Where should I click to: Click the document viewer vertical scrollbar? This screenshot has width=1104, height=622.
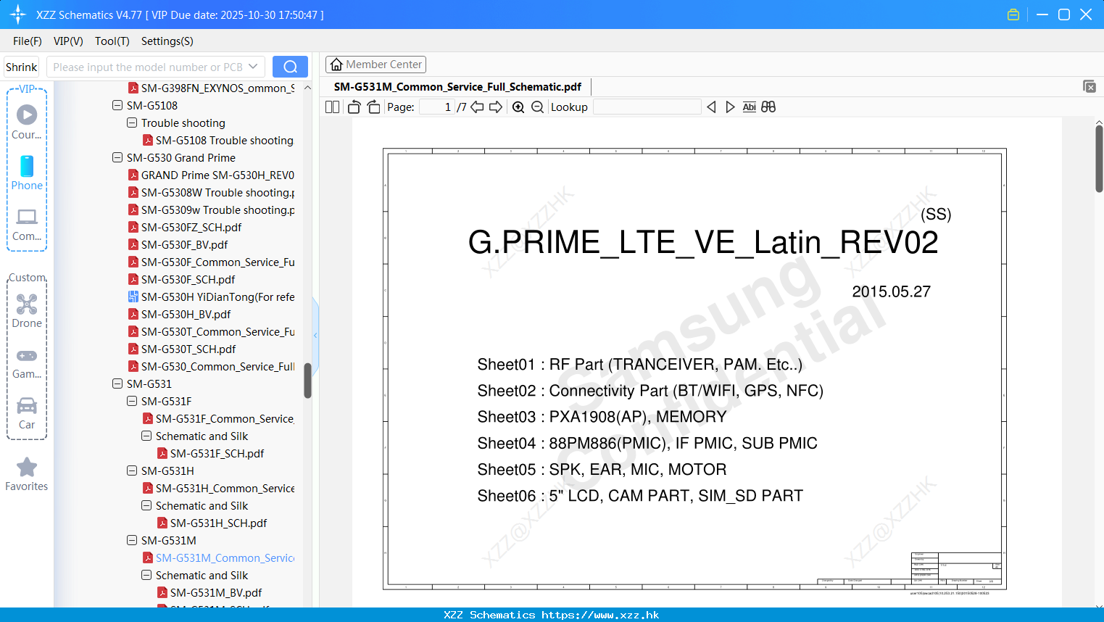[x=1099, y=158]
